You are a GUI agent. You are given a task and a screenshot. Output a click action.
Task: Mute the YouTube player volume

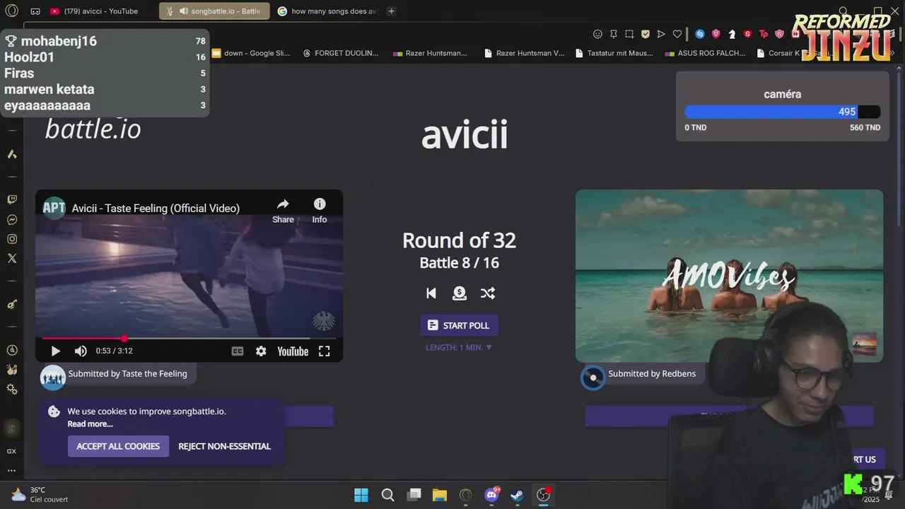click(x=81, y=351)
